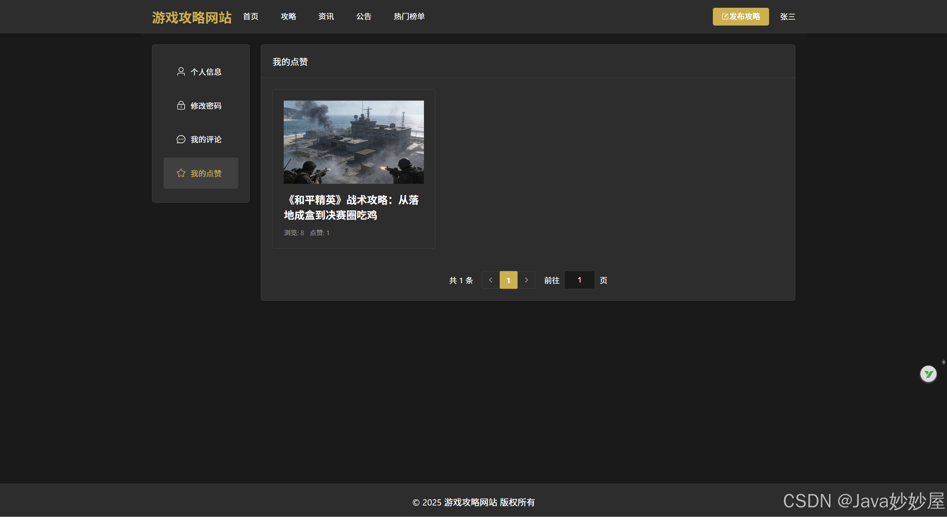
Task: Select page 1 in pagination
Action: pyautogui.click(x=509, y=280)
